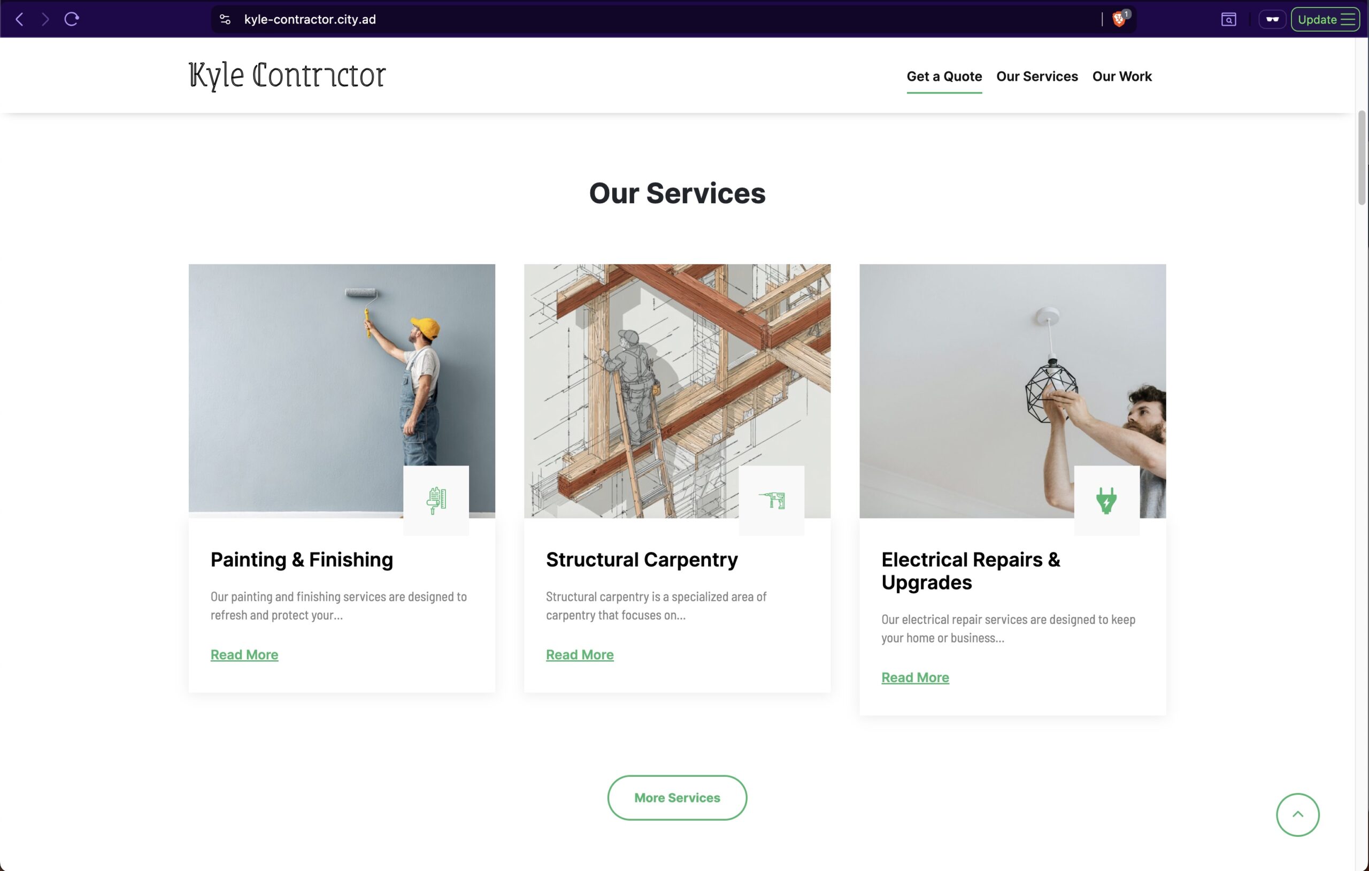Image resolution: width=1369 pixels, height=871 pixels.
Task: Reload the page with the refresh icon
Action: point(72,19)
